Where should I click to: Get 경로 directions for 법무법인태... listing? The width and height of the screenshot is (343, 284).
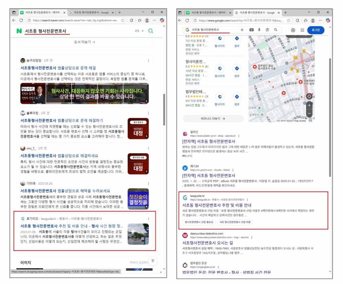(237, 100)
